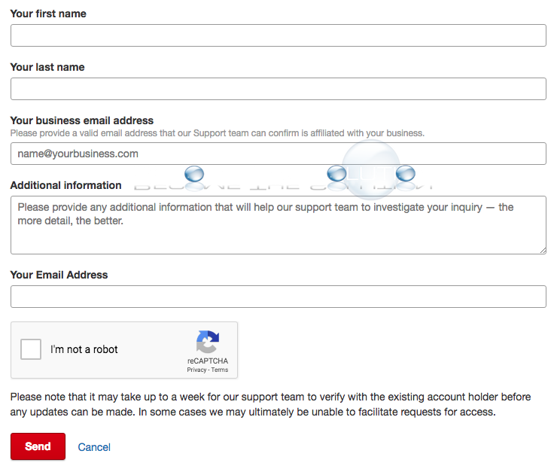Click the note about week-long verification
The image size is (557, 475).
point(271,404)
